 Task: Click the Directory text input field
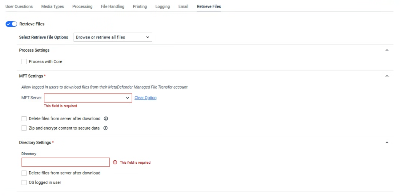(x=66, y=162)
